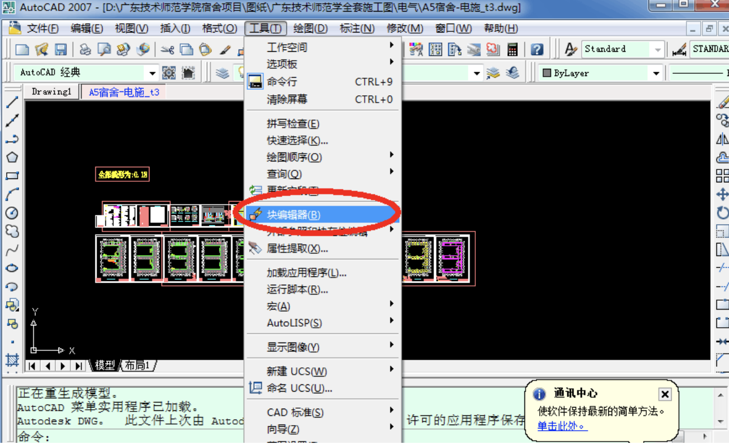Select the Revision Cloud tool
729x445 pixels.
pos(12,231)
